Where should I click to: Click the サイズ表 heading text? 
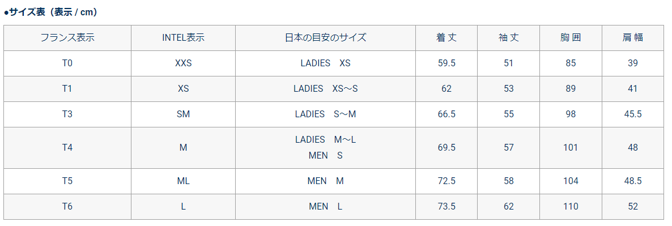[50, 12]
